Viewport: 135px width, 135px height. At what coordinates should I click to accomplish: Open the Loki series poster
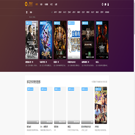point(60,40)
